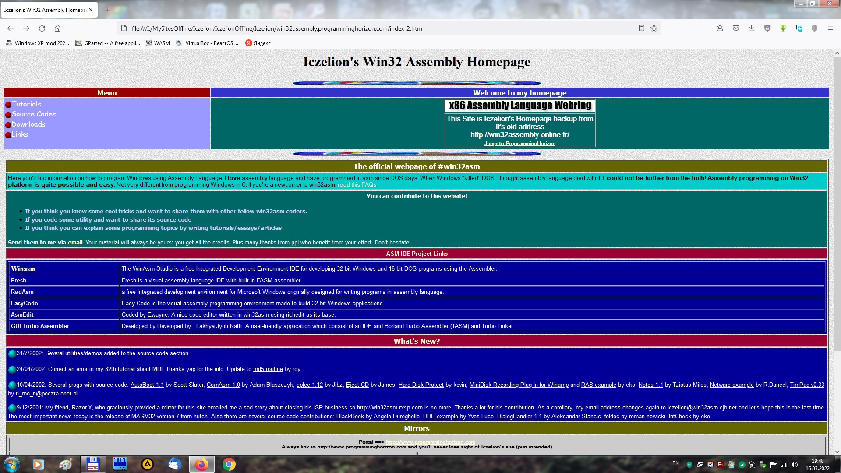Open the Windows Start menu
This screenshot has width=841, height=473.
point(12,464)
